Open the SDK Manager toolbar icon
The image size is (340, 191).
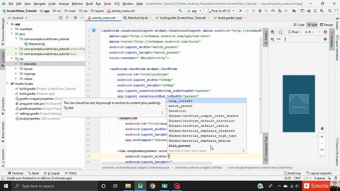(x=321, y=11)
